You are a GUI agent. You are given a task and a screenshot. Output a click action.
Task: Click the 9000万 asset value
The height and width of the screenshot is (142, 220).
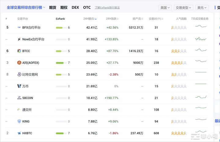pos(138,63)
